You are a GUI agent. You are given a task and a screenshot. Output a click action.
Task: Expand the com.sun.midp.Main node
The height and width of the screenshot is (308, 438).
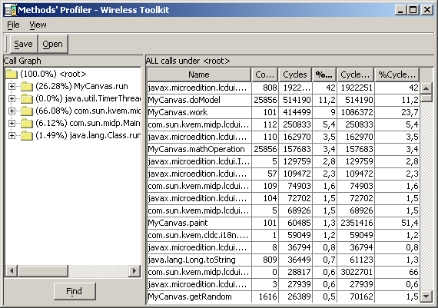point(12,123)
